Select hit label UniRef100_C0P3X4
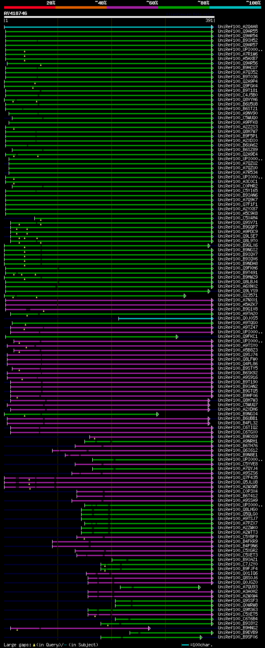This screenshot has height=648, width=265. pos(238,491)
